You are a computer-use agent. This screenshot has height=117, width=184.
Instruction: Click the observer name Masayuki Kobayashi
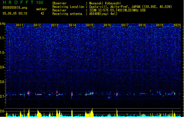105,3
